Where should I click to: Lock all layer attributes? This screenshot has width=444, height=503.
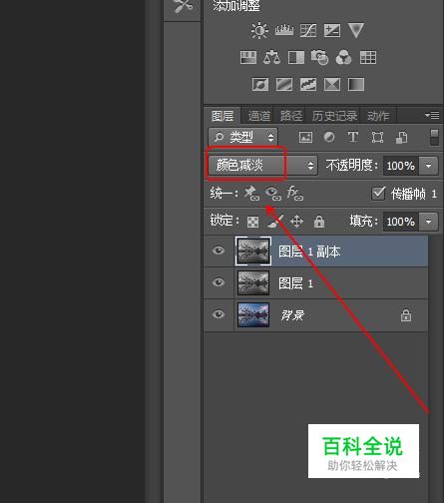[x=319, y=221]
